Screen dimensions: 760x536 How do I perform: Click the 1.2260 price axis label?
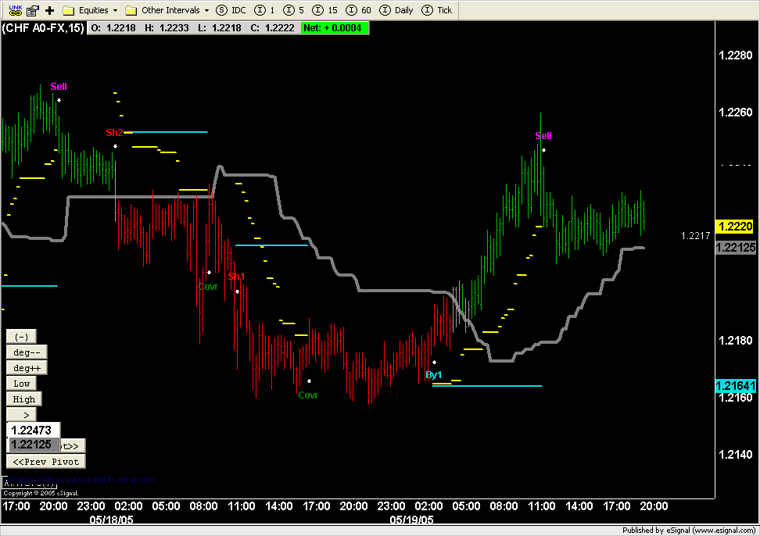click(x=735, y=113)
